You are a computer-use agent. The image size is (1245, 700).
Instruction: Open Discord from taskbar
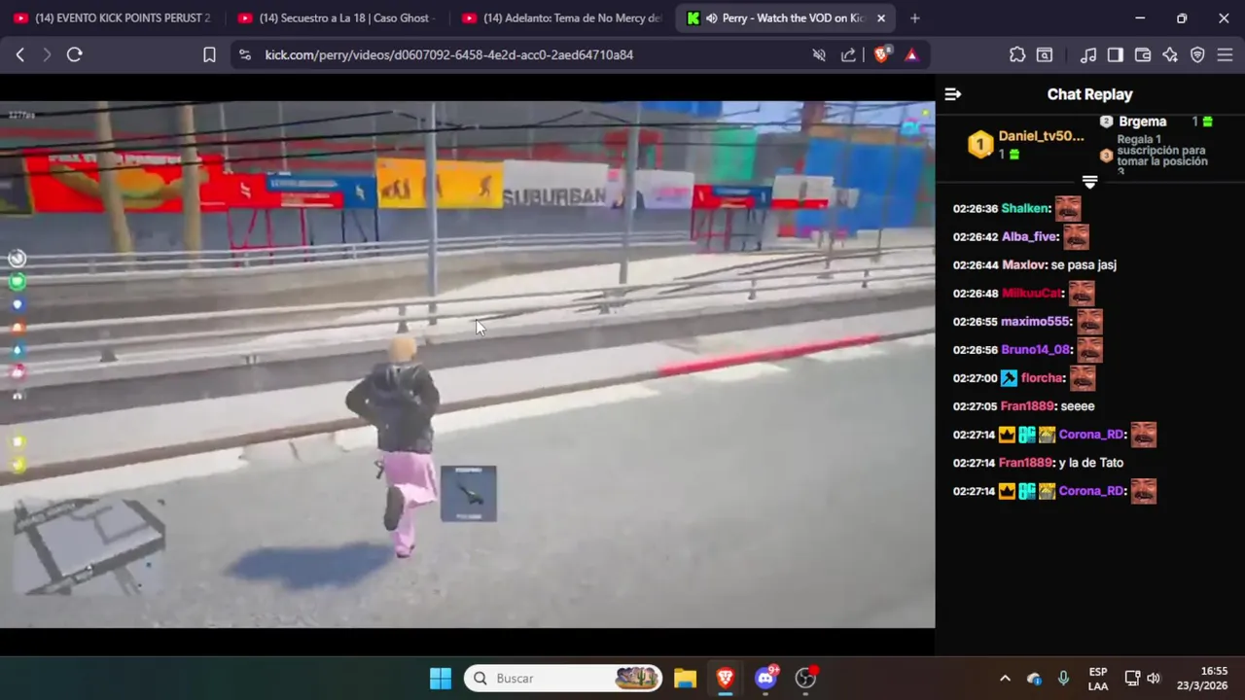(765, 678)
